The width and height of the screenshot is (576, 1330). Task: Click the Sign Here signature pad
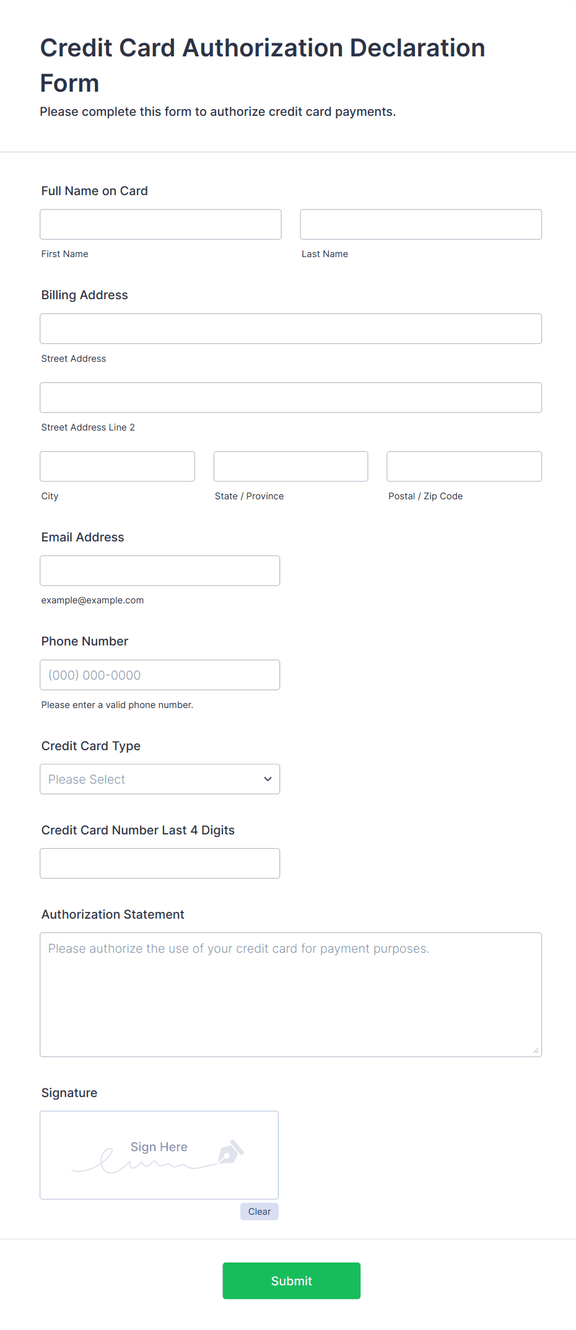coord(159,1153)
